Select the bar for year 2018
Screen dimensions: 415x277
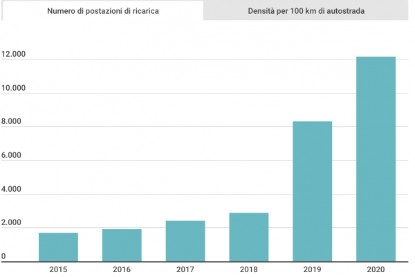(249, 237)
